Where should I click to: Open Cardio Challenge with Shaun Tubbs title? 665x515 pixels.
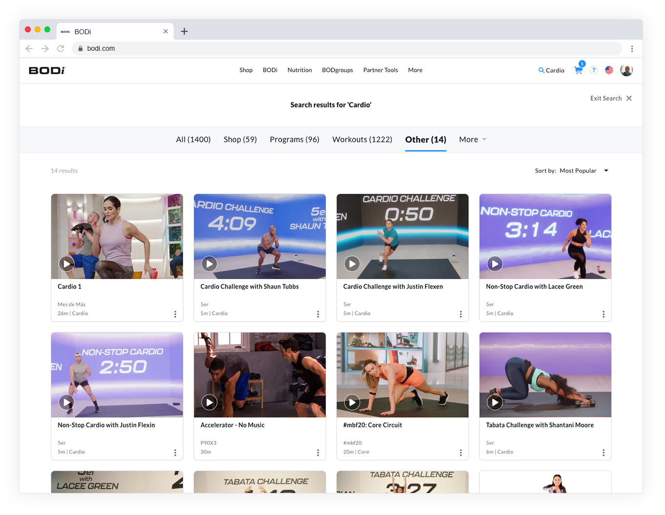point(249,287)
